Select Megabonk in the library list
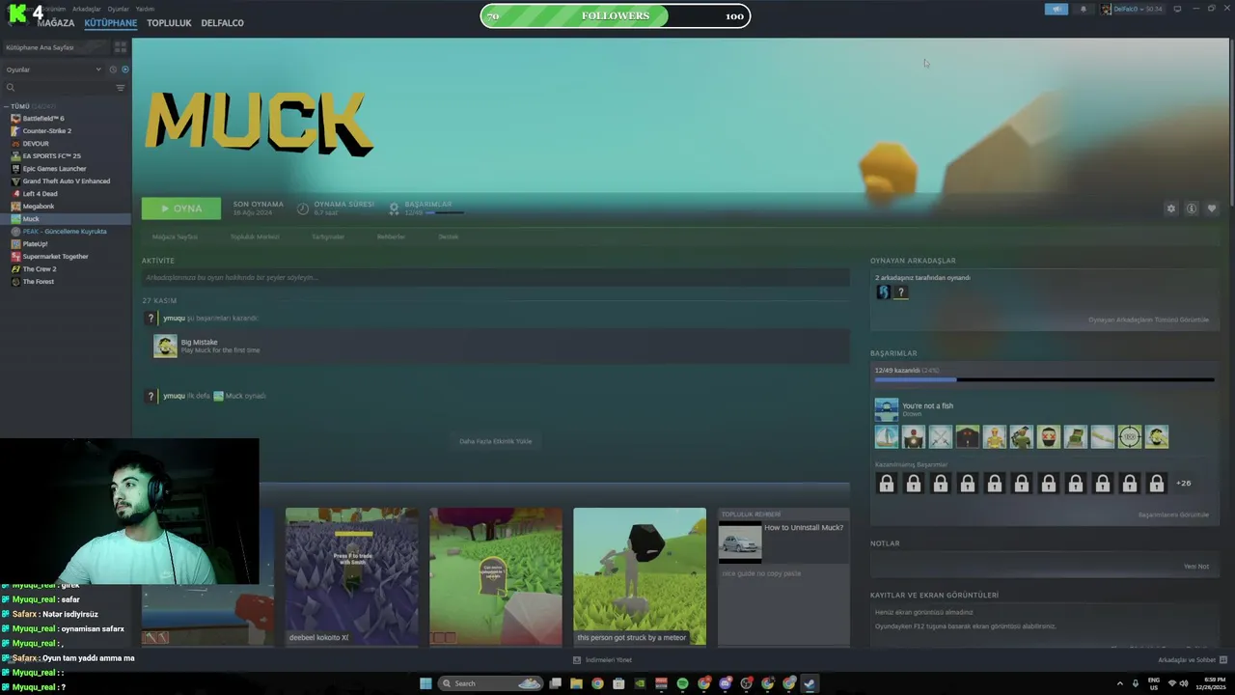This screenshot has width=1235, height=695. click(66, 207)
